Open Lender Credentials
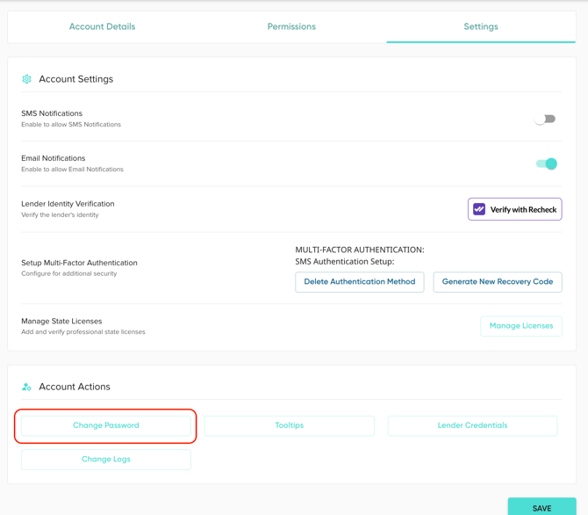Image resolution: width=588 pixels, height=515 pixels. pyautogui.click(x=472, y=425)
